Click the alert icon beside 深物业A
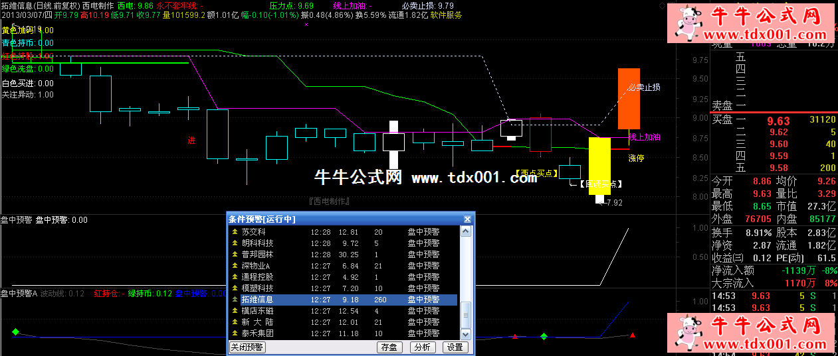This screenshot has width=838, height=356. (234, 266)
